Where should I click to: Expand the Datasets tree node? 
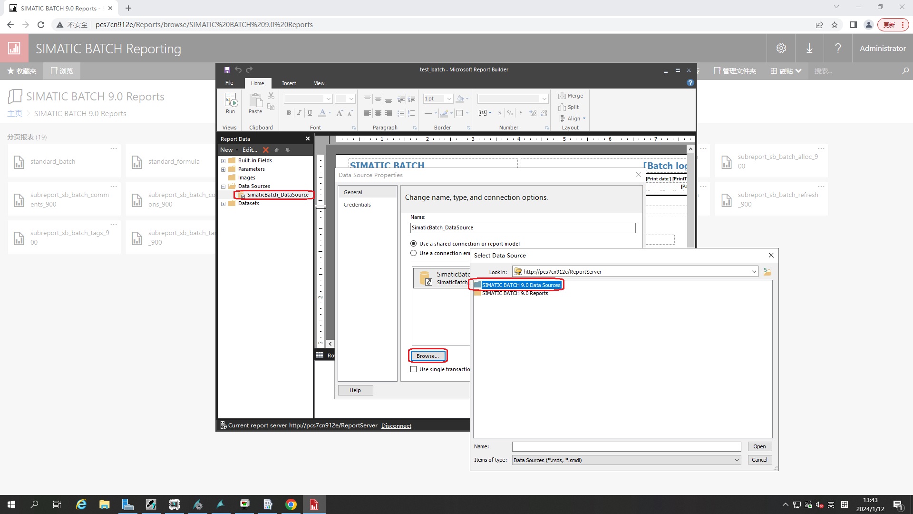[x=223, y=204]
